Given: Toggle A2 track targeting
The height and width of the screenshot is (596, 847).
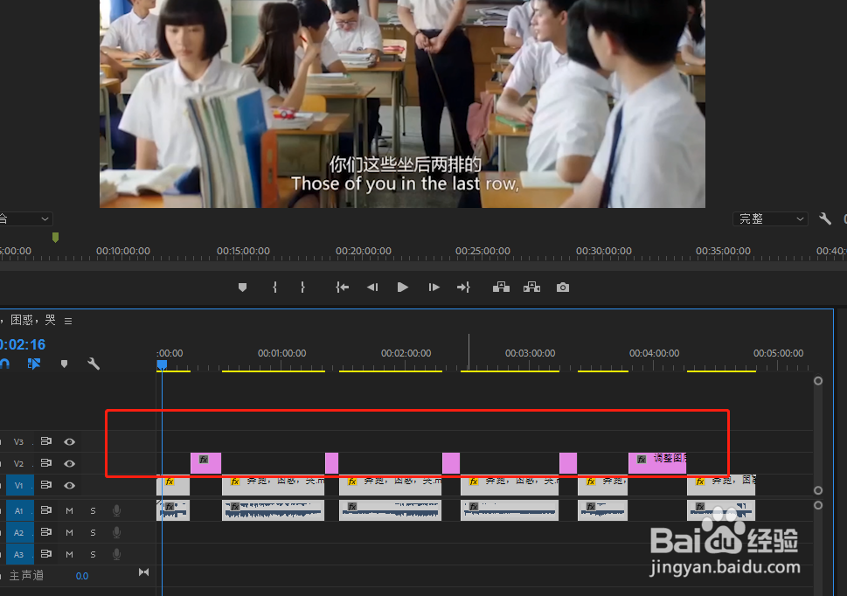Looking at the screenshot, I should click(19, 532).
